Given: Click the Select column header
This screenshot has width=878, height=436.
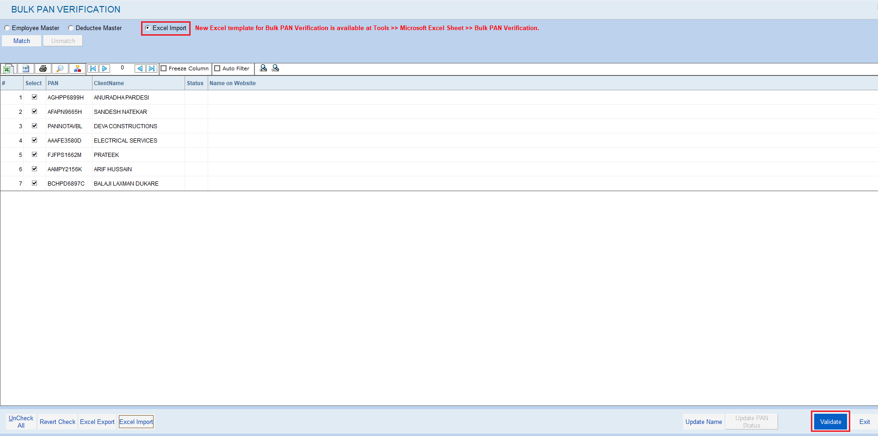Looking at the screenshot, I should [35, 83].
